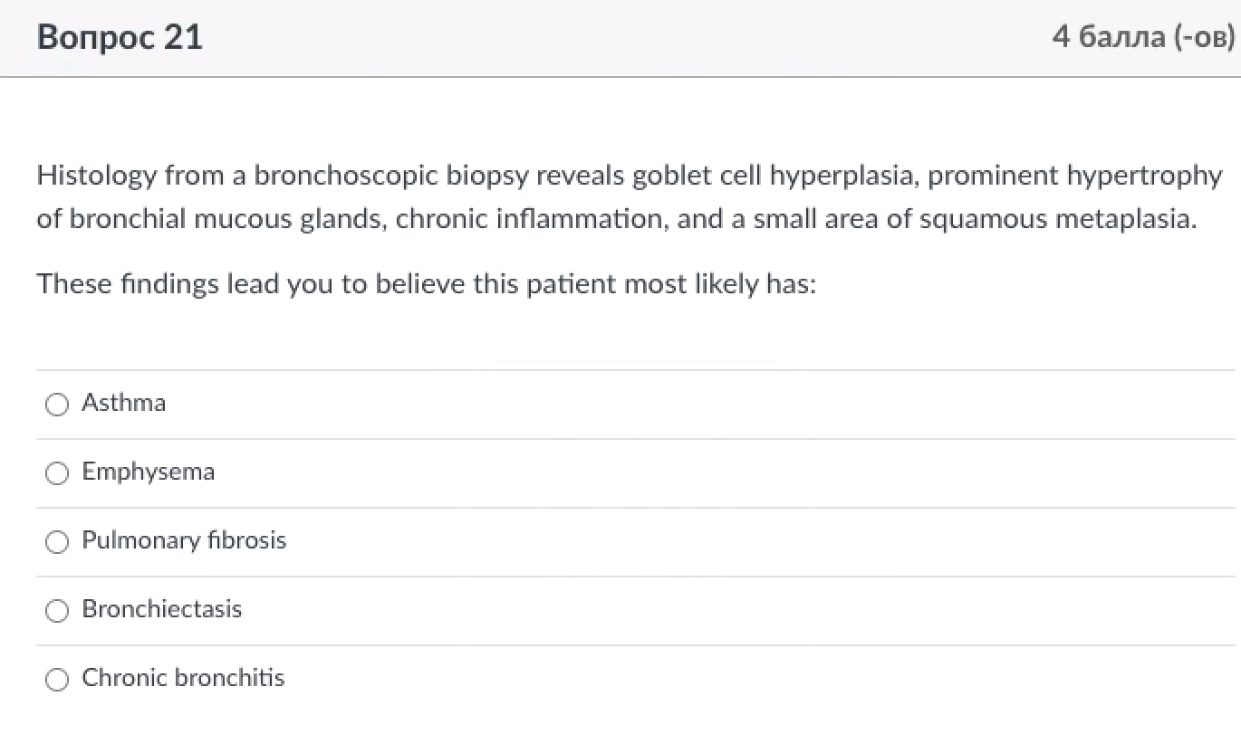Screen dimensions: 1241x744
Task: Select the Asthma radio button
Action: (57, 404)
